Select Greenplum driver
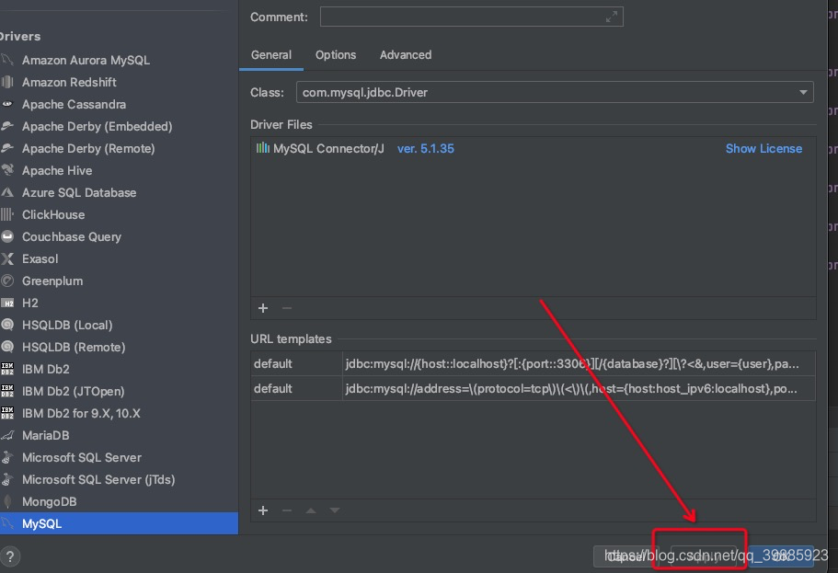 pyautogui.click(x=119, y=281)
